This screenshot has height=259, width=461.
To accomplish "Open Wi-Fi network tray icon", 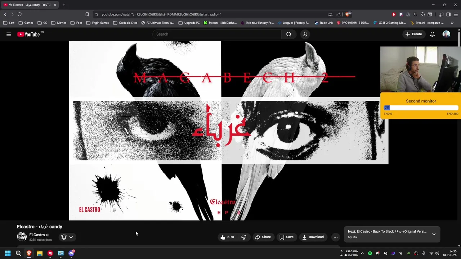I will coord(431,253).
